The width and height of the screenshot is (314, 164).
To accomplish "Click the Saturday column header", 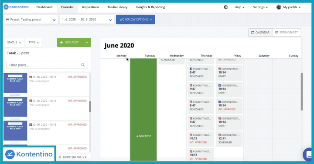I will 264,56.
